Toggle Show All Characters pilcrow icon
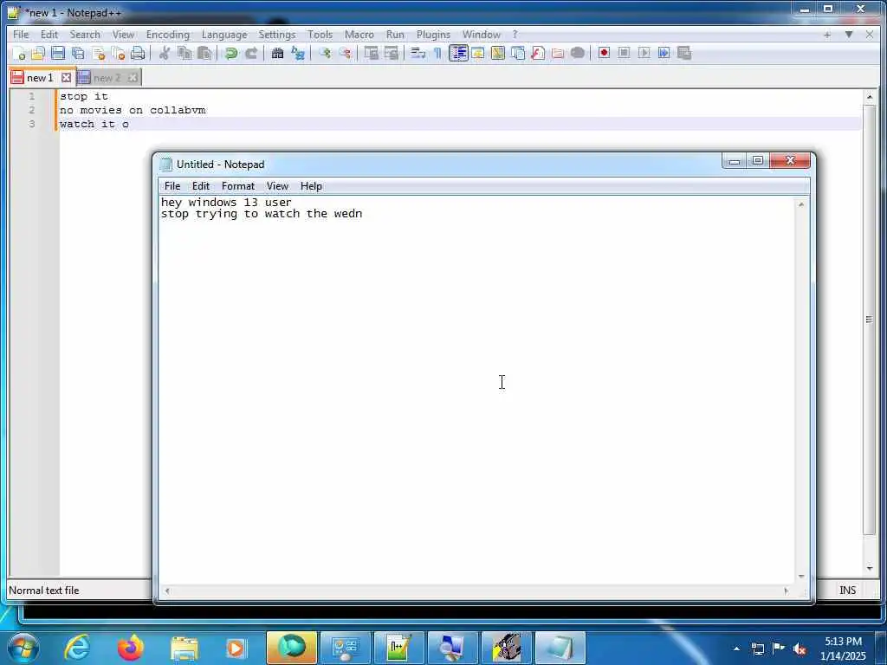887x665 pixels. pos(437,53)
